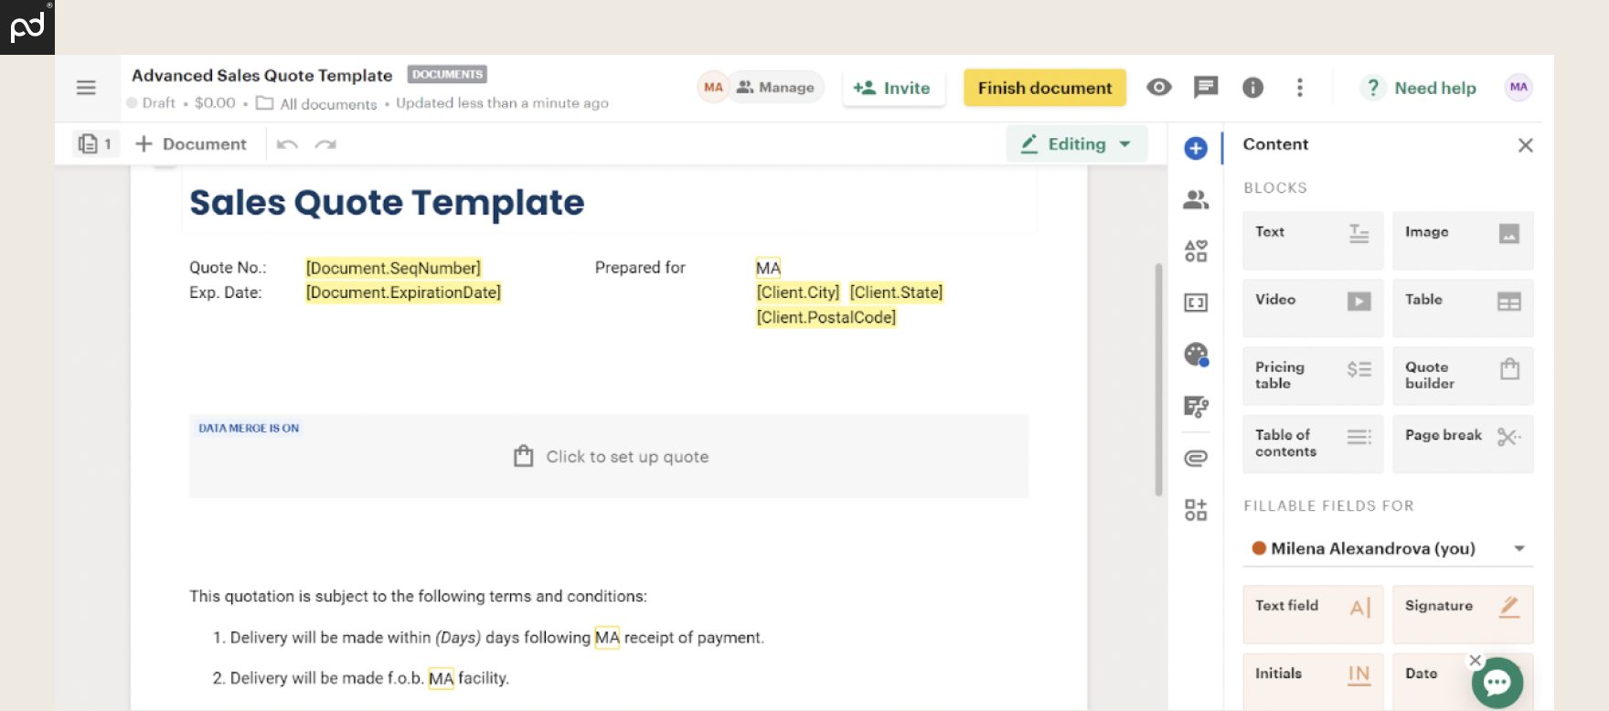1609x711 pixels.
Task: Open the comments chat icon
Action: point(1206,88)
